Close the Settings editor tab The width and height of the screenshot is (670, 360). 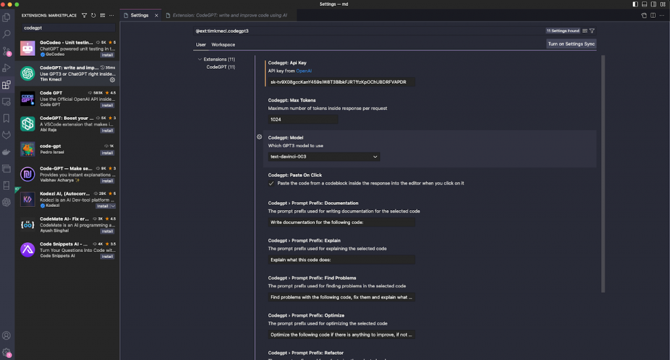156,16
